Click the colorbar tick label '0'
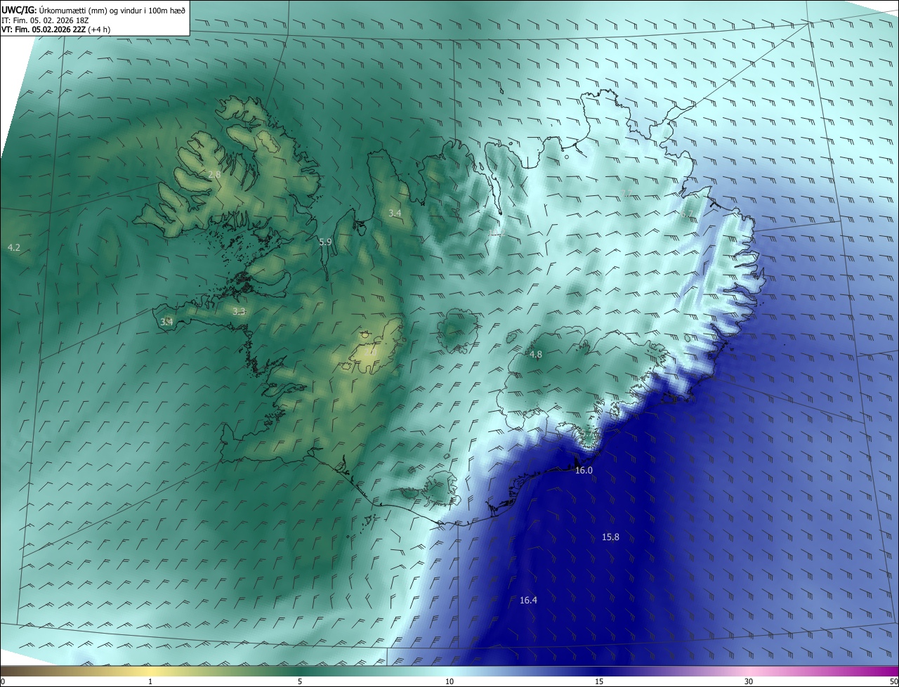Screen dimensions: 899x687 3,681
